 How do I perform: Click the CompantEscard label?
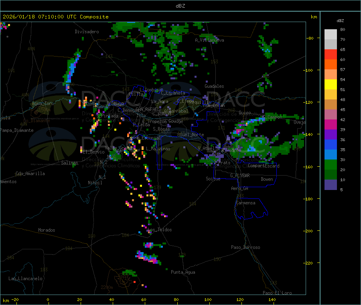point(264,166)
